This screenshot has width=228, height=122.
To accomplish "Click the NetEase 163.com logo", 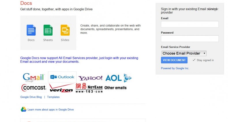I will (x=89, y=88).
